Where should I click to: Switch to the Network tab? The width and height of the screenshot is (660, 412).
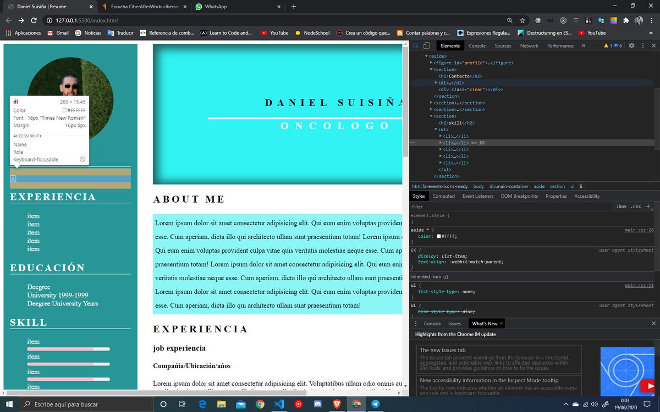pos(529,46)
